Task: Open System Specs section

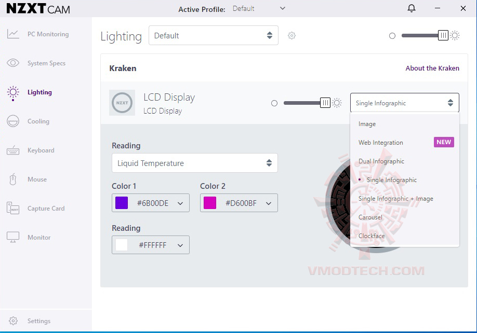Action: point(46,63)
